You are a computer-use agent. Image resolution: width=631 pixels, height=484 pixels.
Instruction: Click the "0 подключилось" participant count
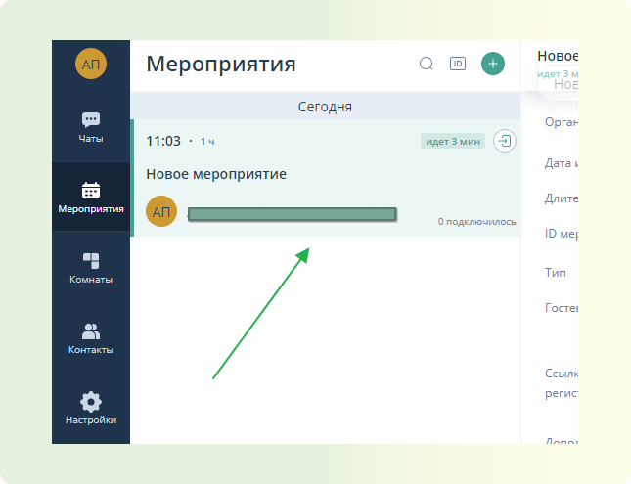tap(476, 222)
